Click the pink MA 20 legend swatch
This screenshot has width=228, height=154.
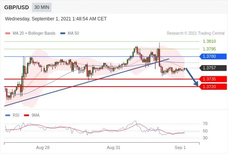pyautogui.click(x=8, y=33)
